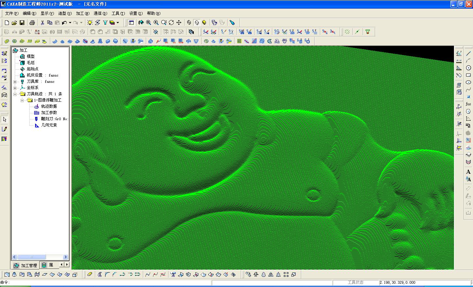Toggle the hidden-line display cube icon
This screenshot has width=473, height=287.
click(x=197, y=23)
